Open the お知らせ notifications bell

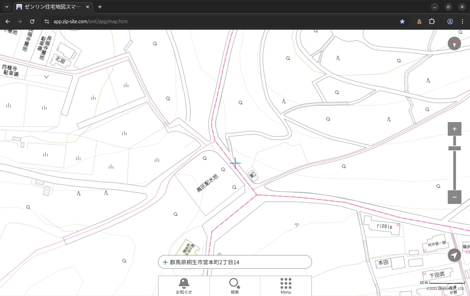click(184, 286)
